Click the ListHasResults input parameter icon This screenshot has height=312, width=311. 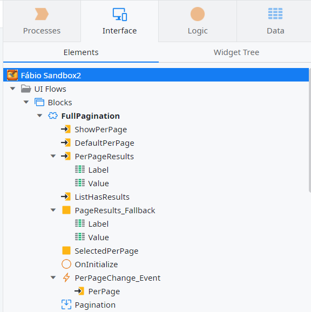point(66,197)
